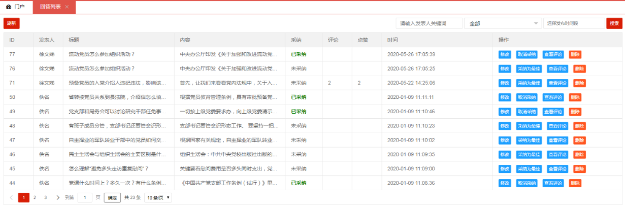Go to next page with right arrow

58,197
